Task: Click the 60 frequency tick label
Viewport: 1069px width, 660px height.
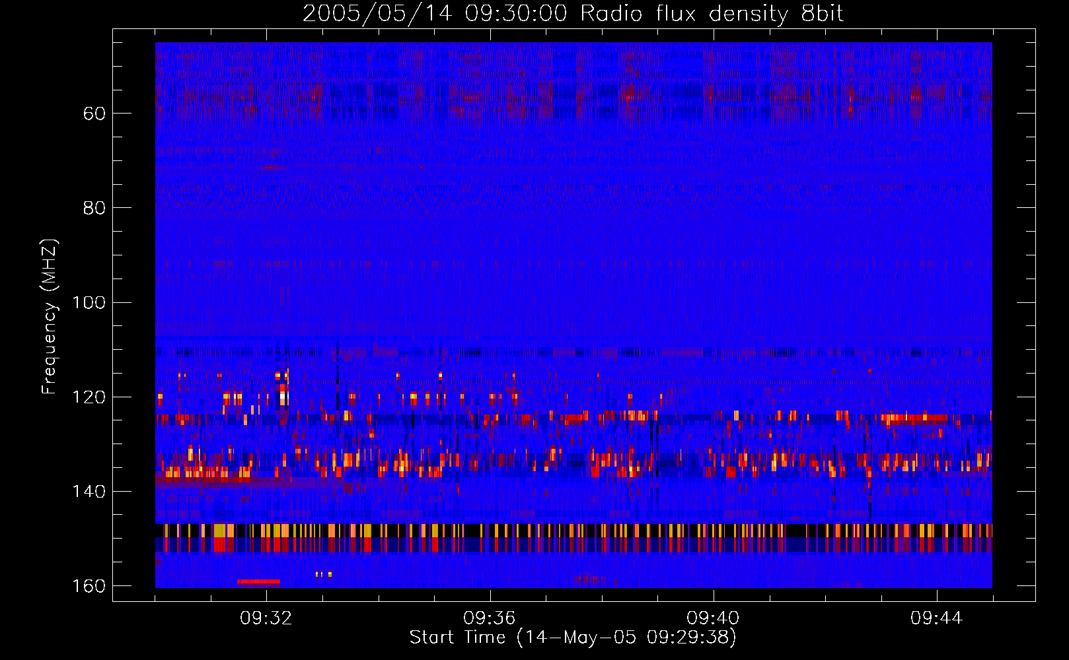Action: tap(94, 114)
